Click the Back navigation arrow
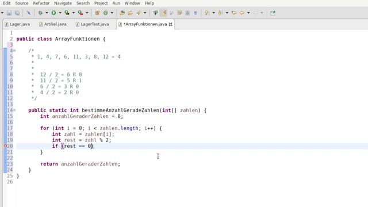 point(242,13)
